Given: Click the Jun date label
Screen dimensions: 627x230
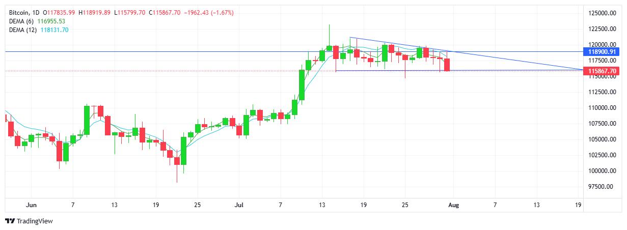Looking at the screenshot, I should click(31, 205).
